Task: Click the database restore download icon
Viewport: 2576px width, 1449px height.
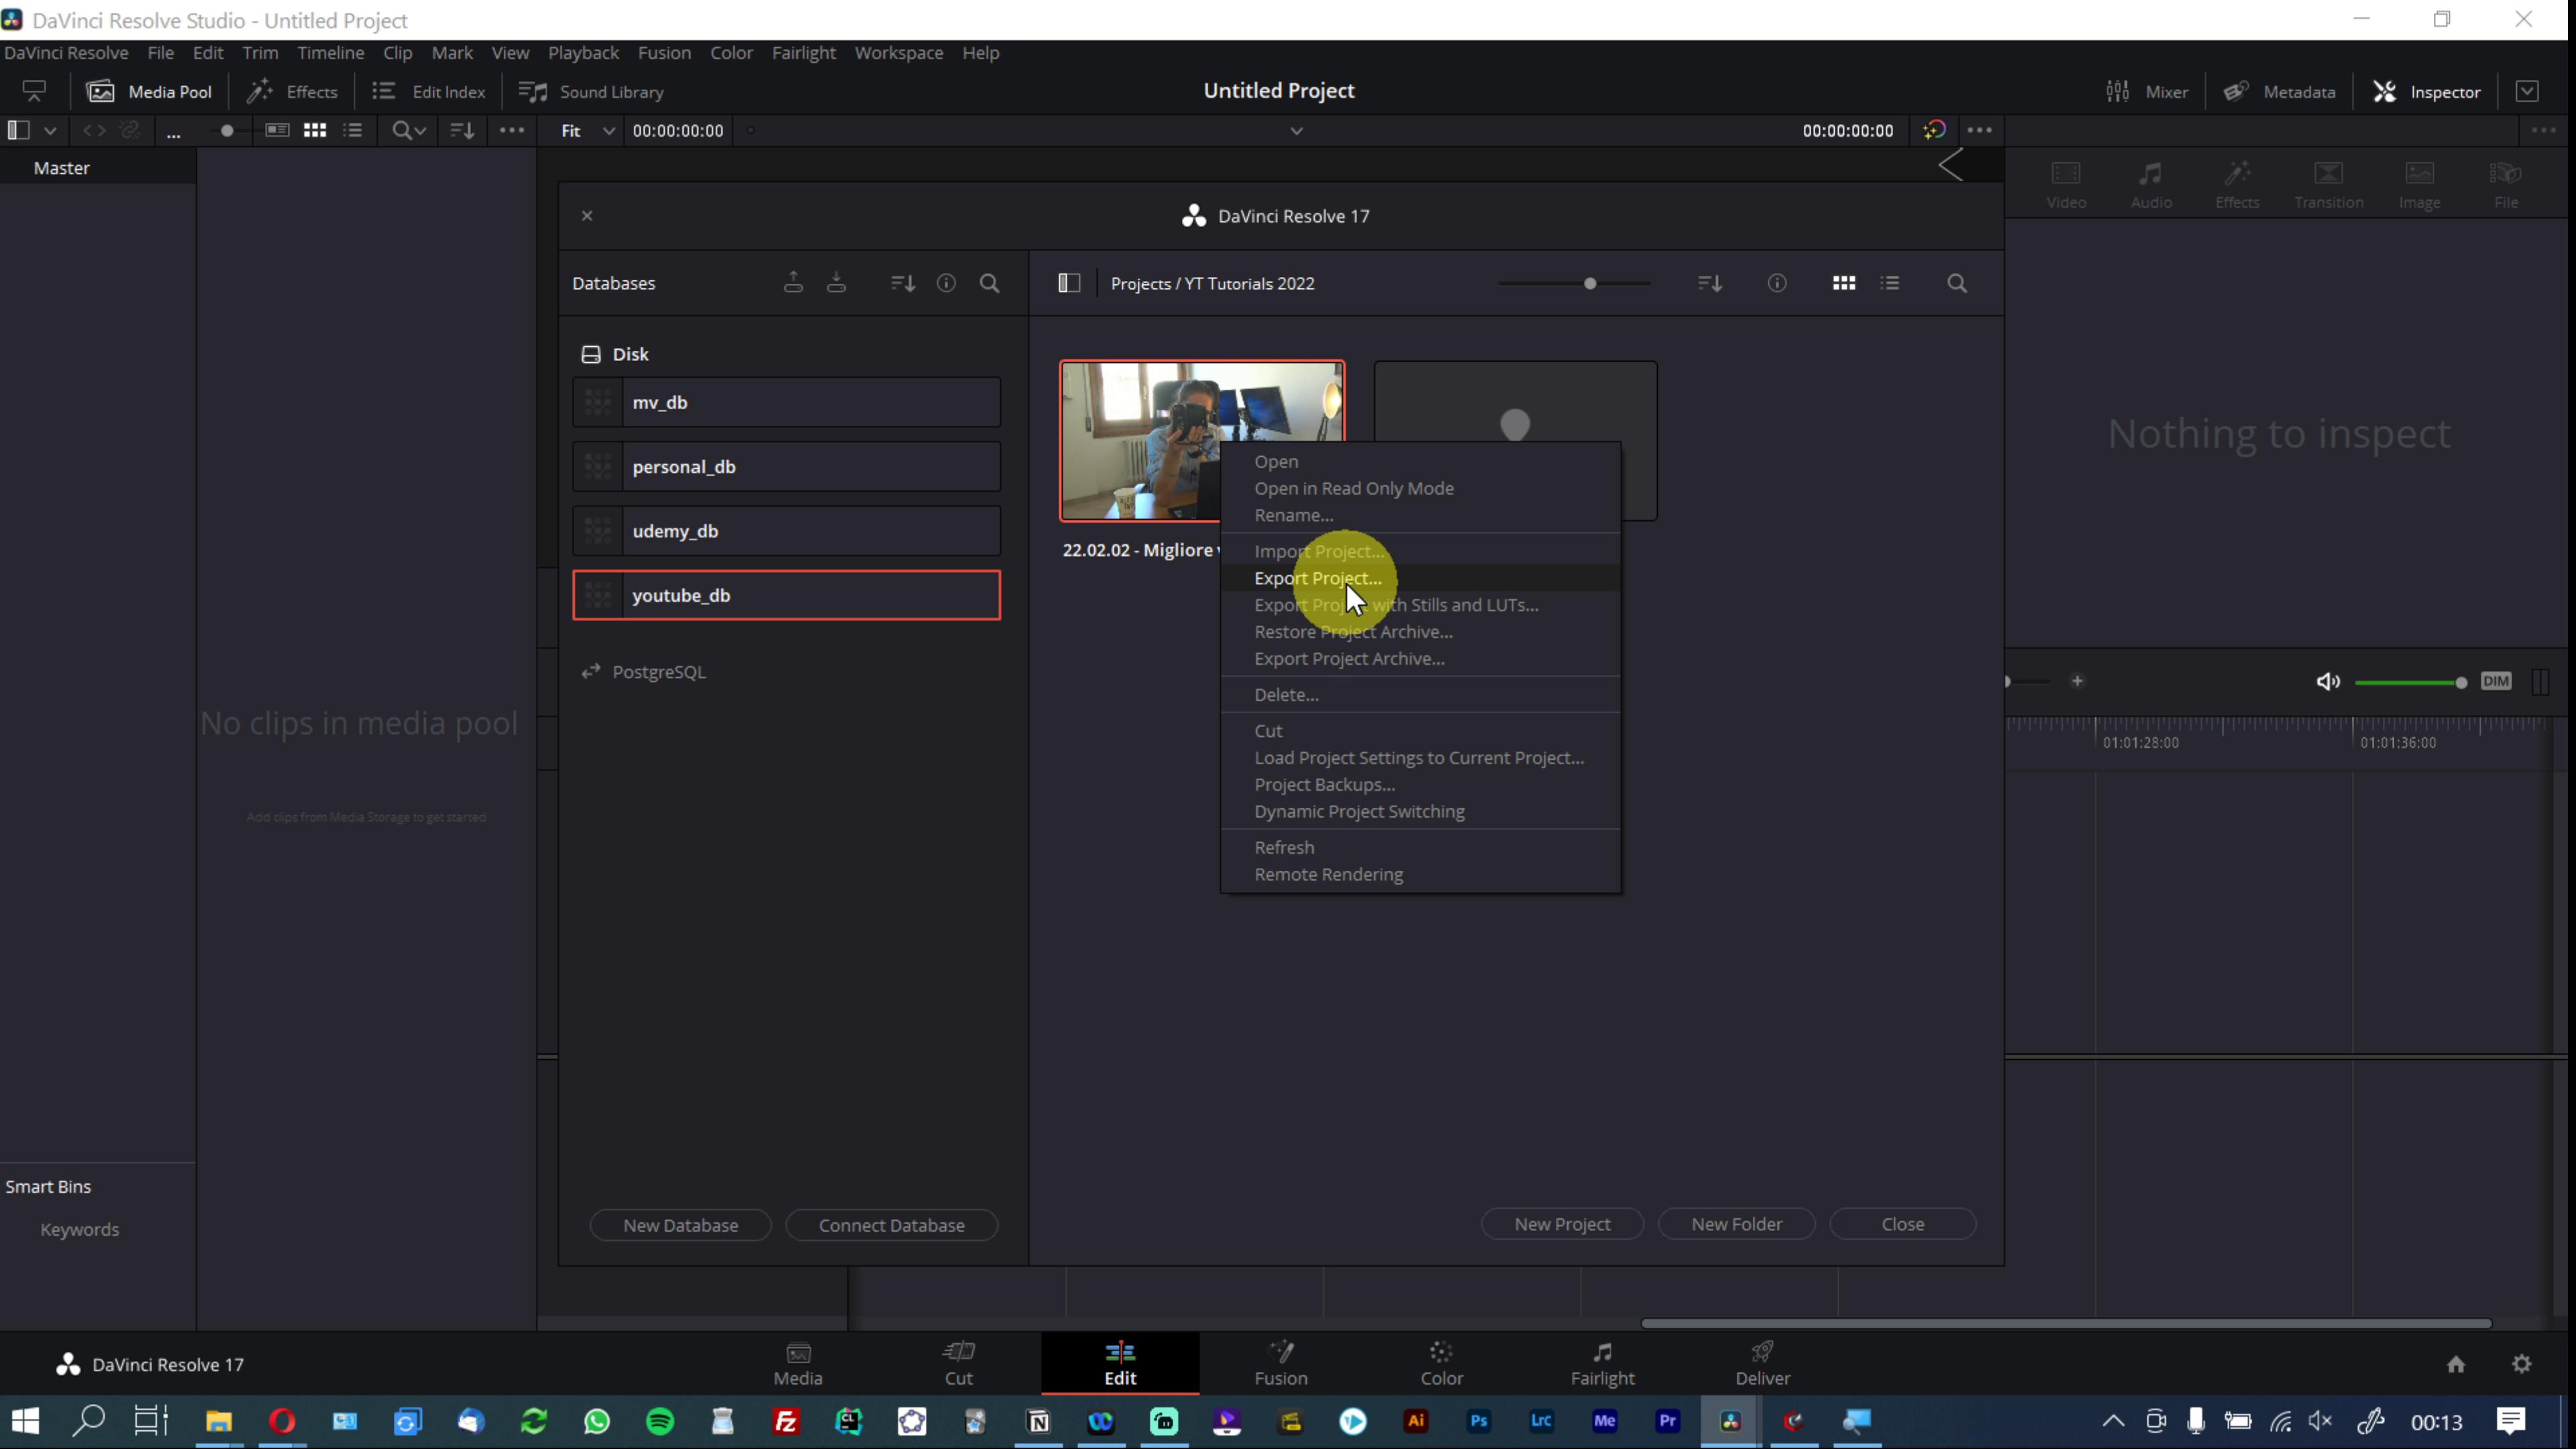Action: pyautogui.click(x=836, y=283)
